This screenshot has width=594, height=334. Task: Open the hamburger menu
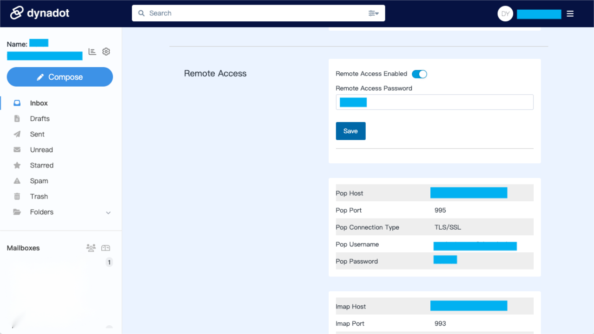click(x=570, y=14)
